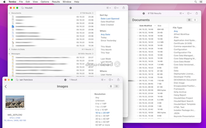Clear search field in the Documents window
This screenshot has width=206, height=128.
click(144, 13)
